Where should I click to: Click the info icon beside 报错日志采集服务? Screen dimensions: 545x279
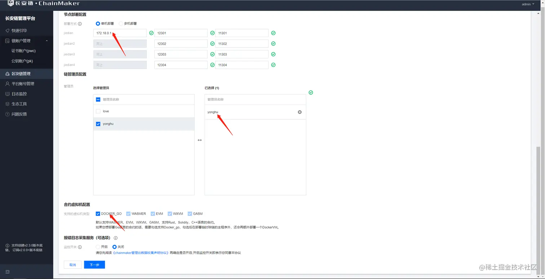point(116,238)
